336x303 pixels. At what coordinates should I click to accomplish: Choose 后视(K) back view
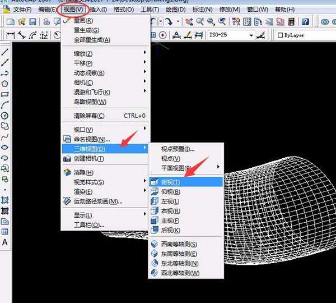(x=186, y=230)
